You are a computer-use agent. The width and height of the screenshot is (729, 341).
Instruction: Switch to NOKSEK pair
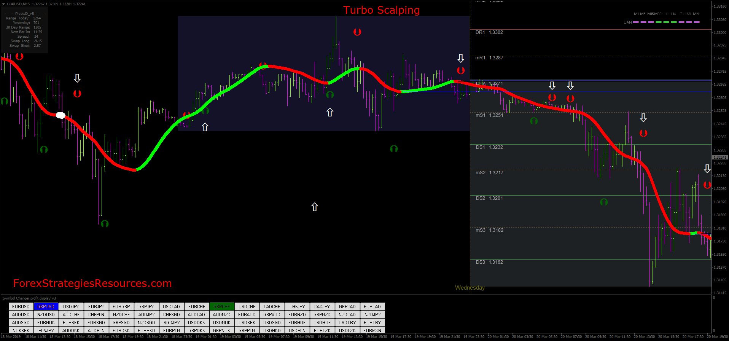(21, 330)
